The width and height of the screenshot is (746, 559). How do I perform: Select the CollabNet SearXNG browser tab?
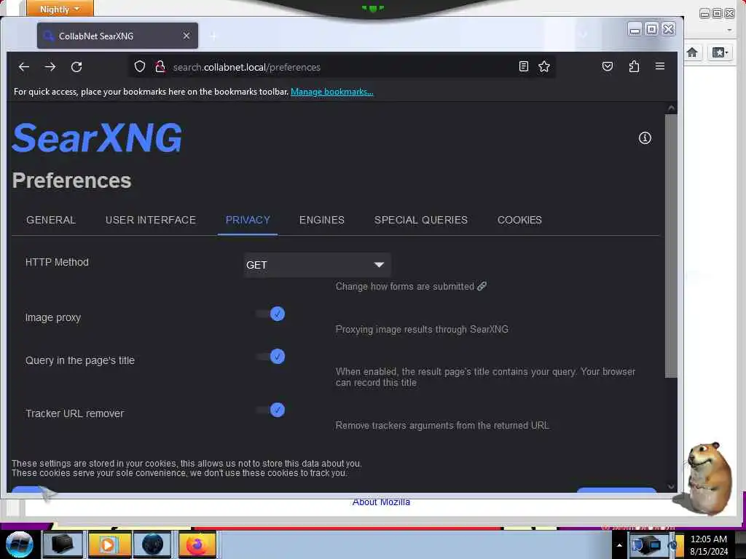coord(117,36)
